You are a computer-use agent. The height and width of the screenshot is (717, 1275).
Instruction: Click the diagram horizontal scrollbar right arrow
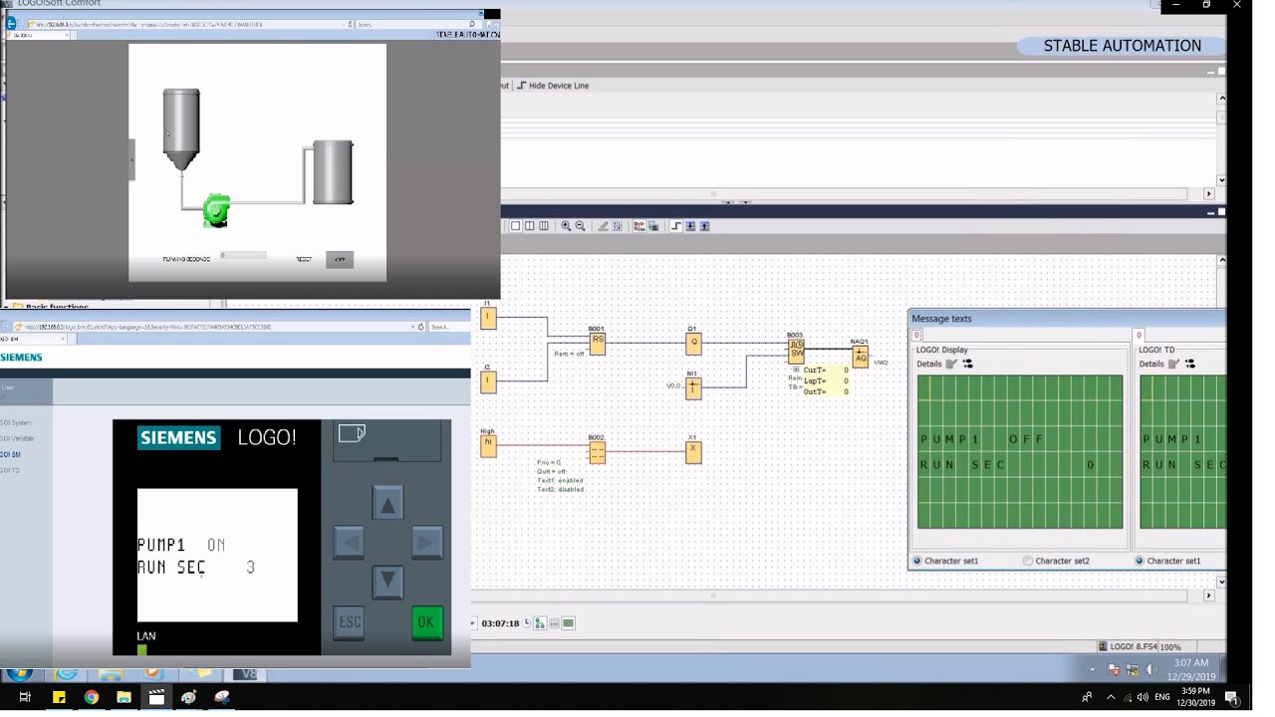tap(1209, 596)
